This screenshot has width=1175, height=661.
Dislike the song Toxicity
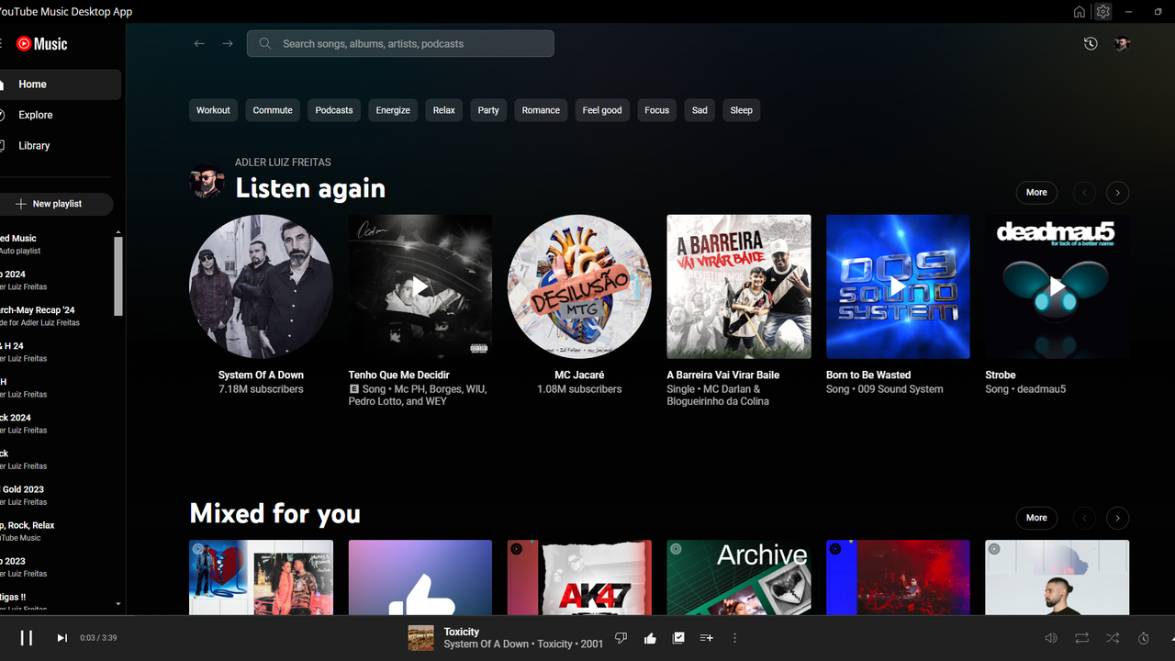tap(621, 638)
